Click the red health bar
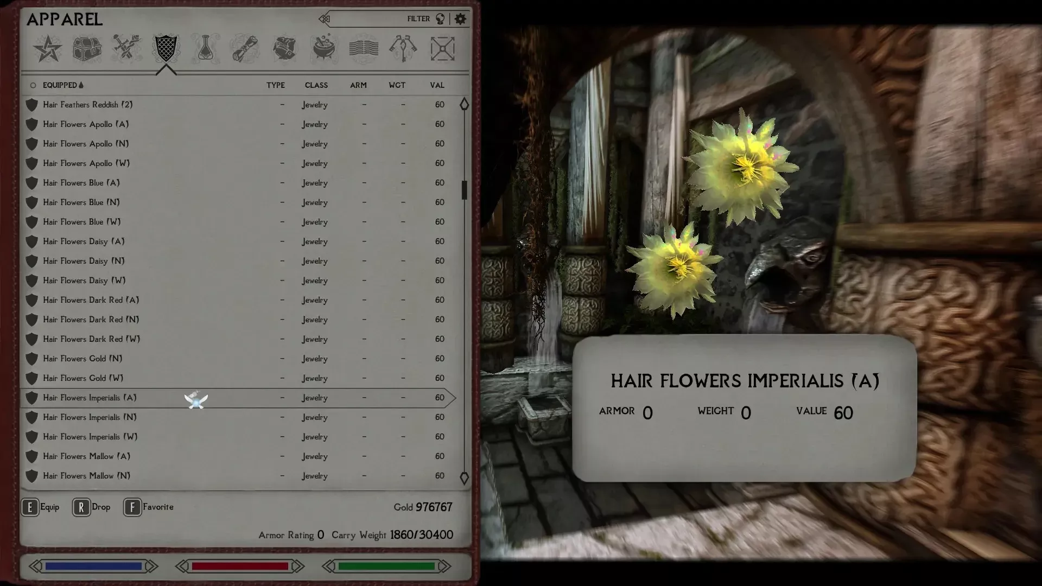1042x586 pixels. point(240,566)
